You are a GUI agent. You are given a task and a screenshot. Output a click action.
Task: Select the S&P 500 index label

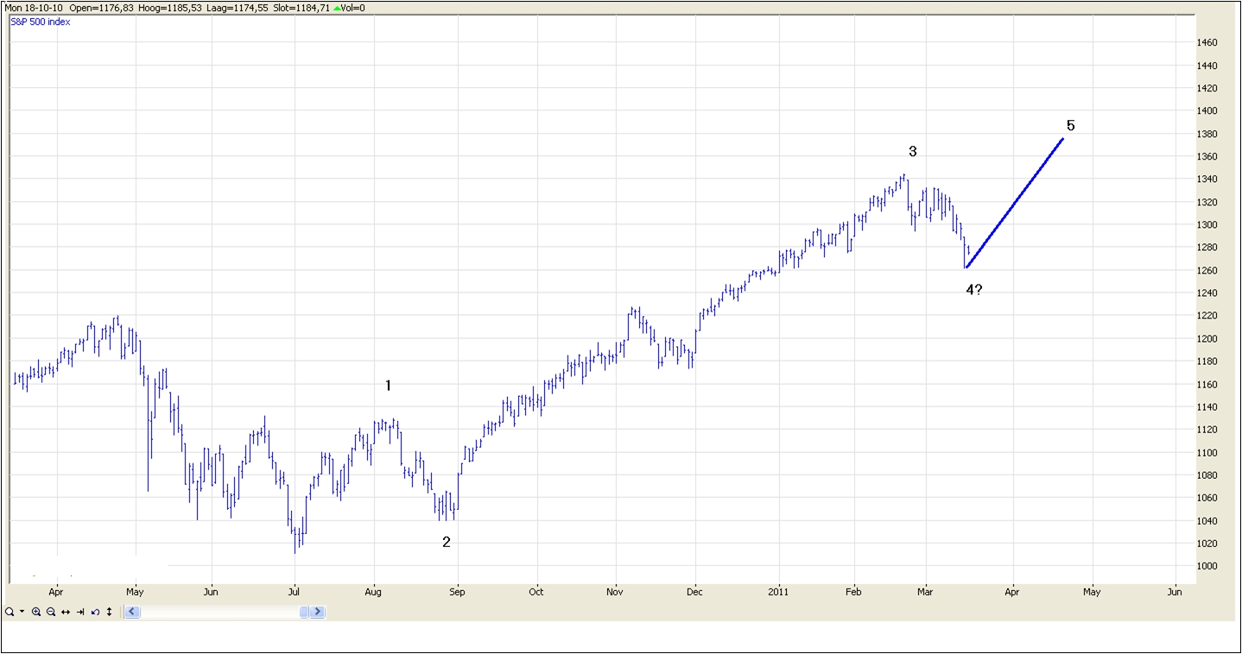click(x=41, y=22)
